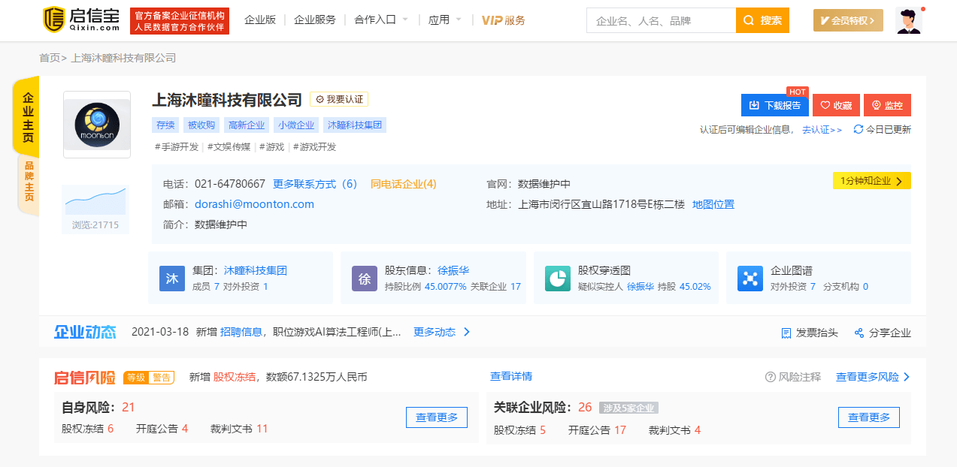Click the 发票抬头 invoice icon

(786, 333)
